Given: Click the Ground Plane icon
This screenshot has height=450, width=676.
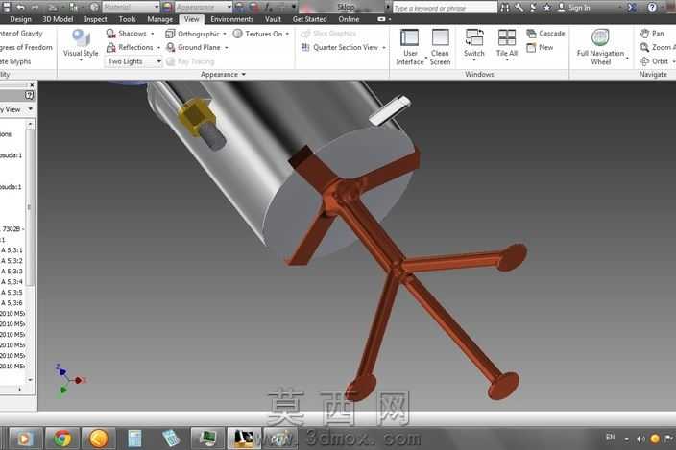Looking at the screenshot, I should pyautogui.click(x=171, y=47).
